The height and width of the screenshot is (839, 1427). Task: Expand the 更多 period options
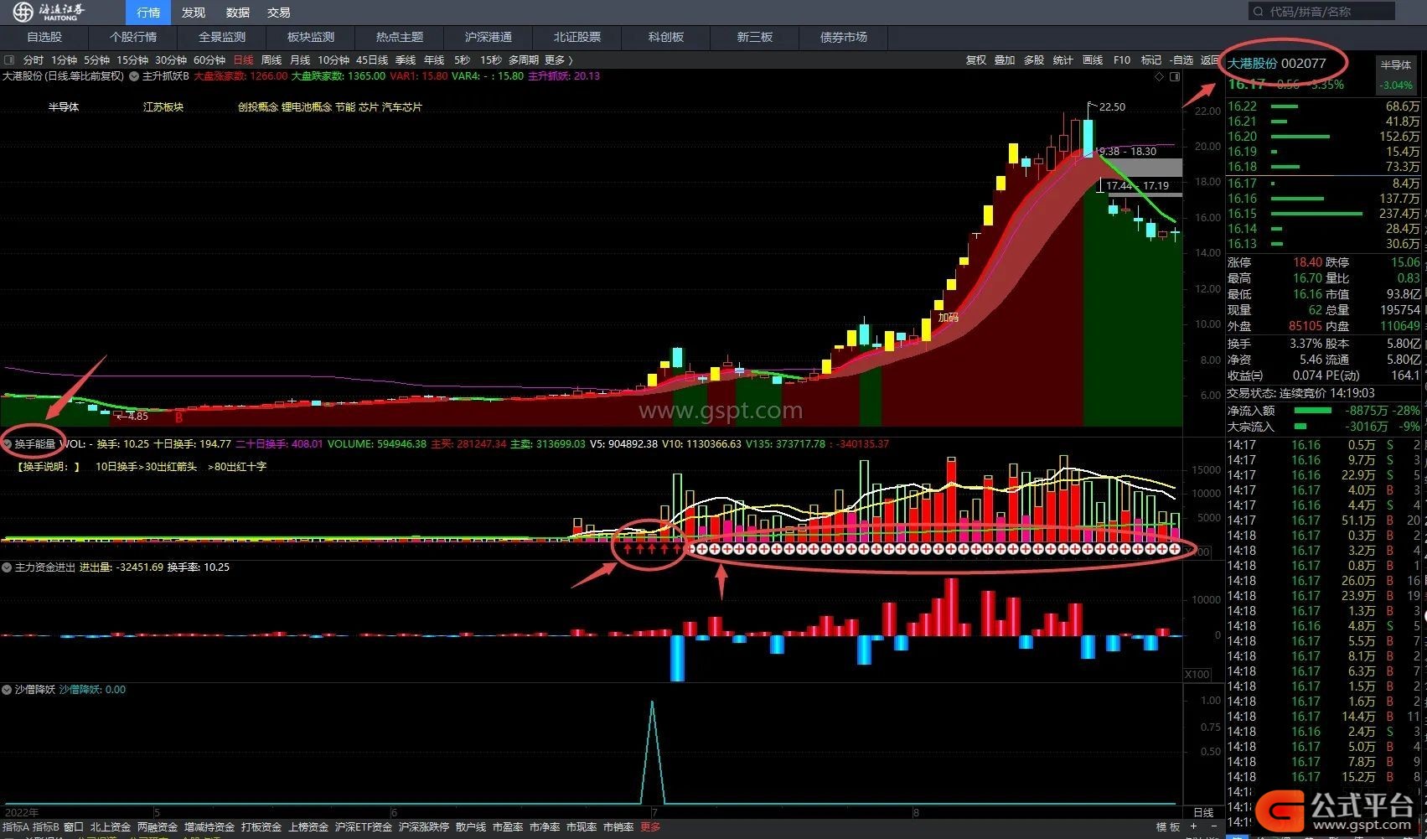click(x=558, y=60)
